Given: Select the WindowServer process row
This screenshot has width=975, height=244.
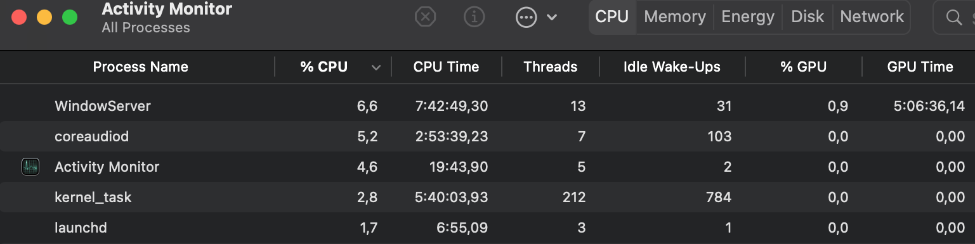Looking at the screenshot, I should coord(487,106).
